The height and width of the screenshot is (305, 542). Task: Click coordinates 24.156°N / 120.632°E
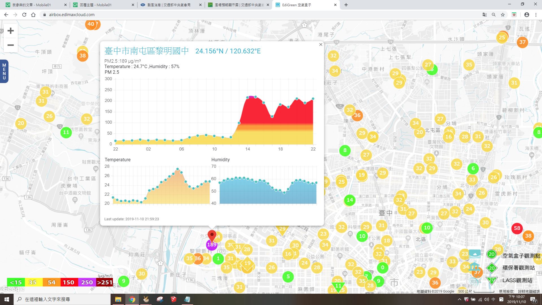[x=228, y=51]
